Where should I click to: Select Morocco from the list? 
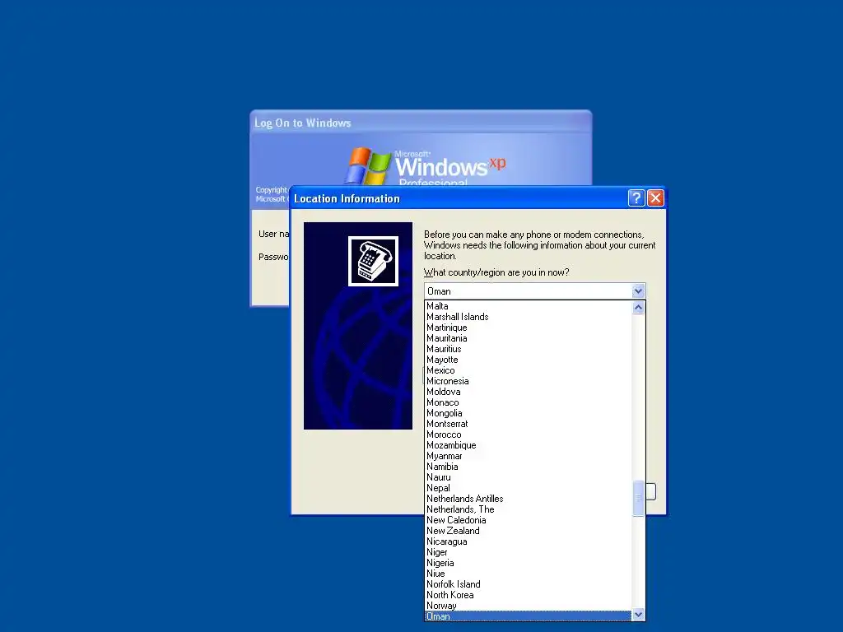528,434
